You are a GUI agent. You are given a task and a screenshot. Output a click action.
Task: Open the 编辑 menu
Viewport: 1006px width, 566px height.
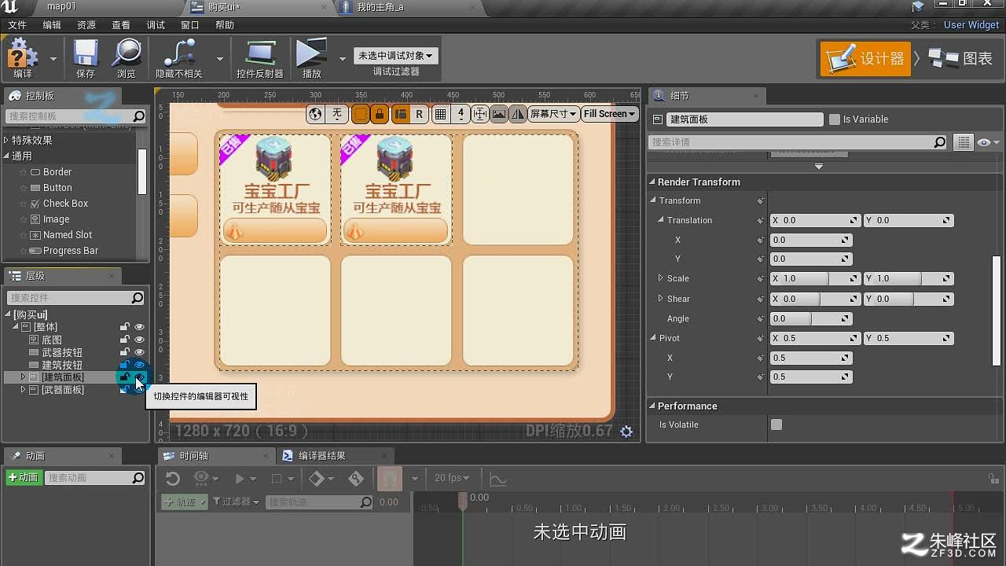[x=52, y=25]
